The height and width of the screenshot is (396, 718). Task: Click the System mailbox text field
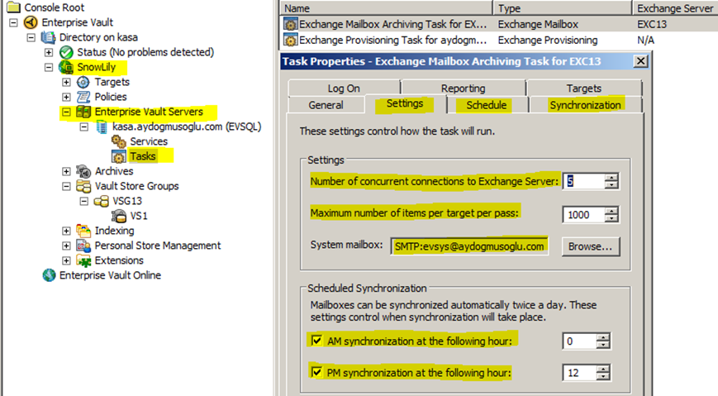pos(469,246)
